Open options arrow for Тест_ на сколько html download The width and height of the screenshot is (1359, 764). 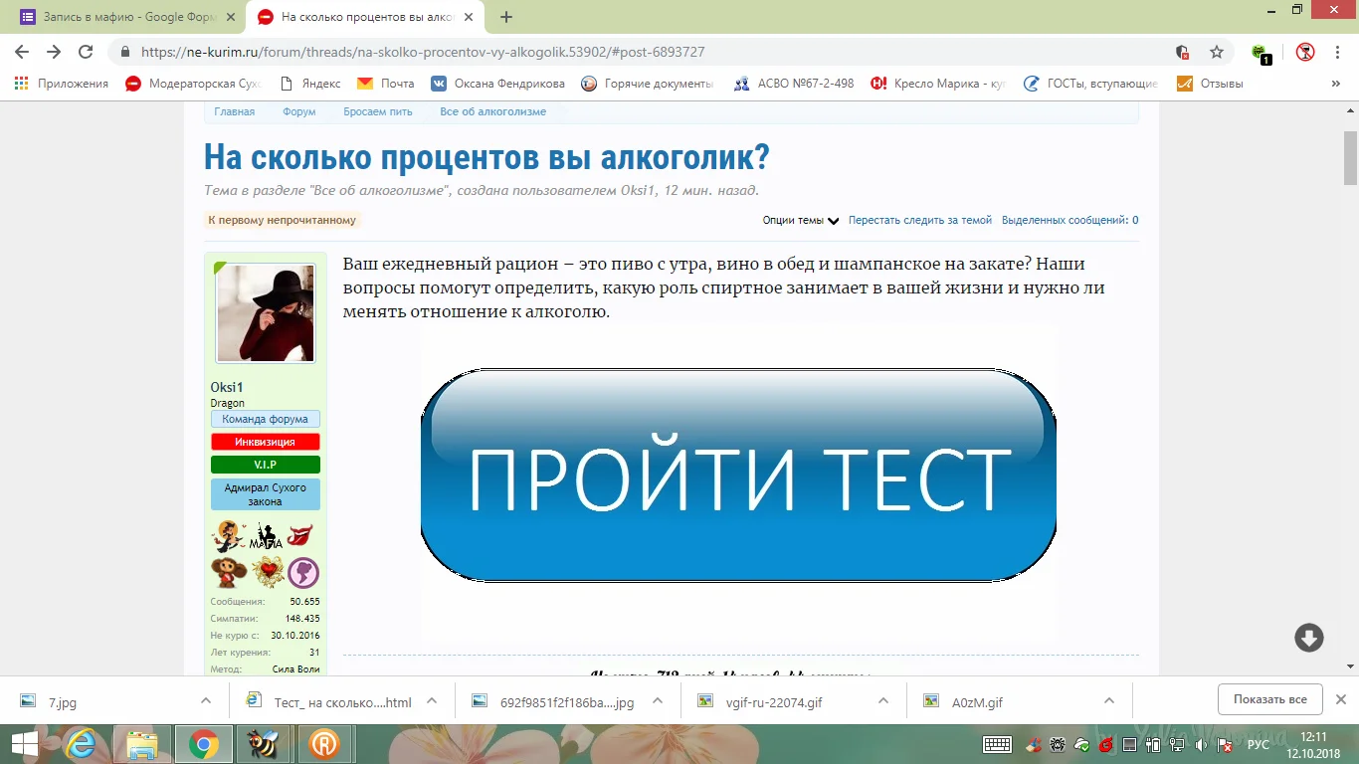pos(433,700)
